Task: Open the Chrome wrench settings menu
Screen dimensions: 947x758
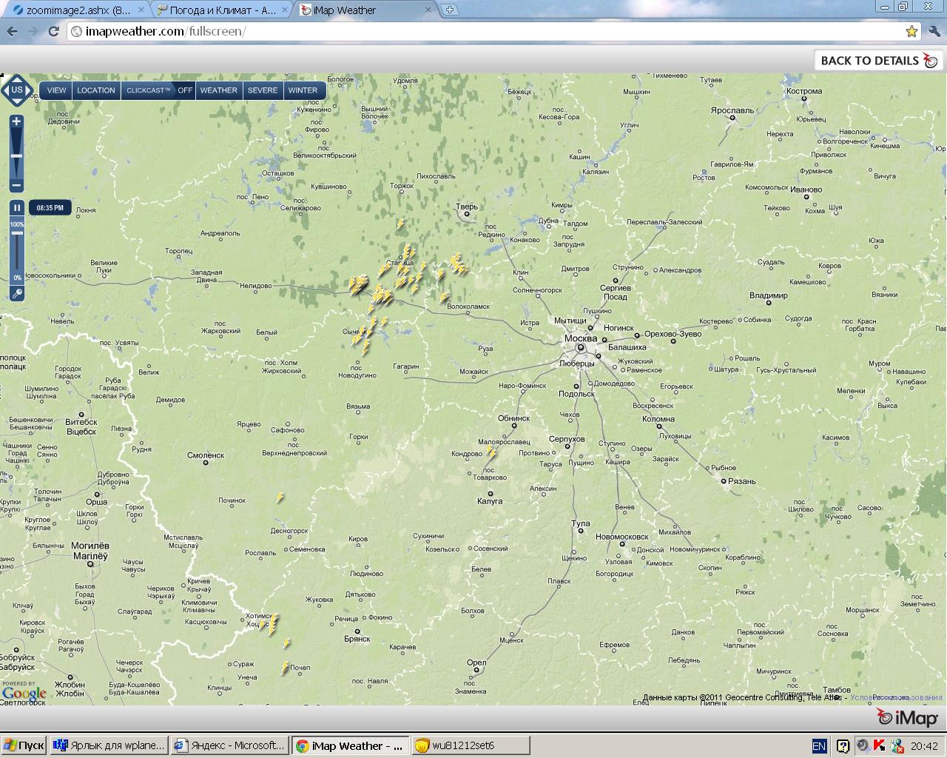Action: [934, 31]
